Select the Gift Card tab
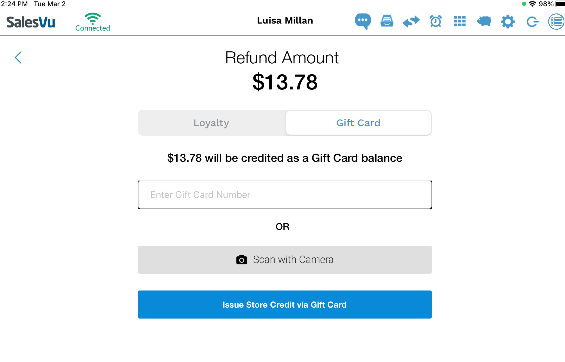The height and width of the screenshot is (362, 565). 358,123
